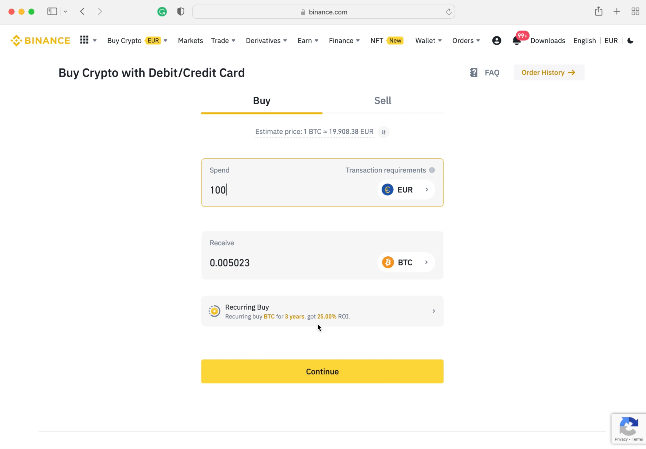Open the notifications bell icon
The image size is (646, 449).
point(516,41)
